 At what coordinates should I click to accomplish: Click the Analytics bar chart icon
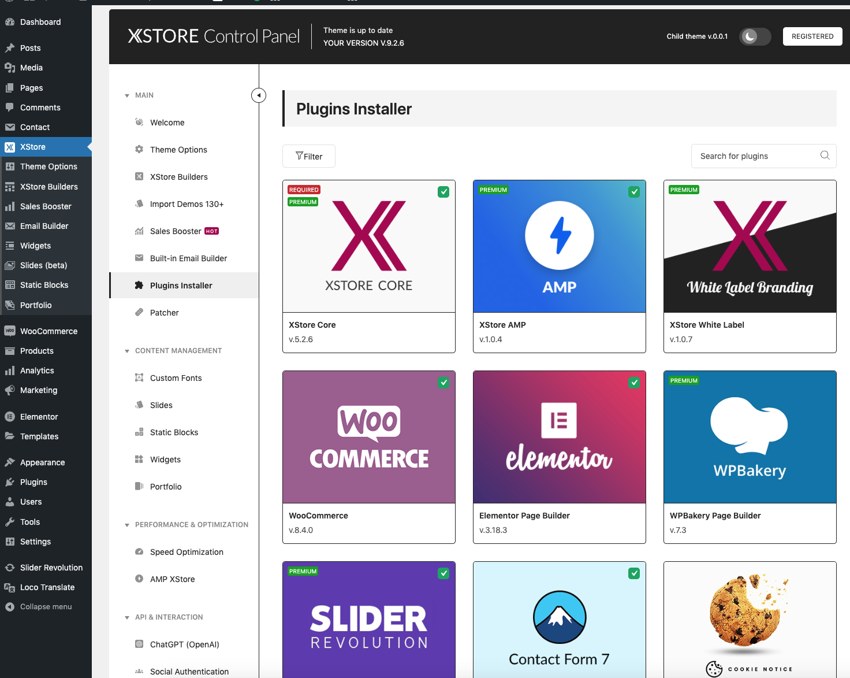pyautogui.click(x=10, y=371)
